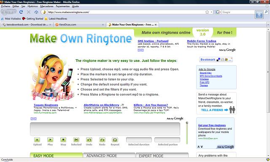
Task: Open the Getting Started bookmark
Action: pyautogui.click(x=33, y=19)
